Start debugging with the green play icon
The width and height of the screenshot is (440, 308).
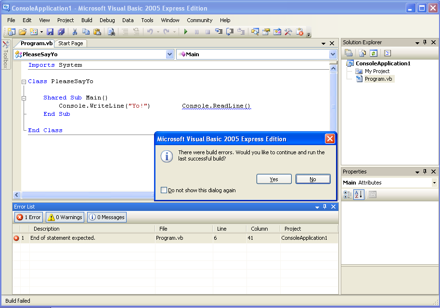click(185, 32)
